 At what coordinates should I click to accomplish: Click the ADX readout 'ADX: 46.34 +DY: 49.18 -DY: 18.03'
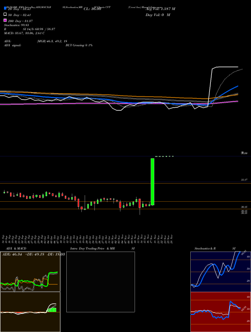pos(33,254)
